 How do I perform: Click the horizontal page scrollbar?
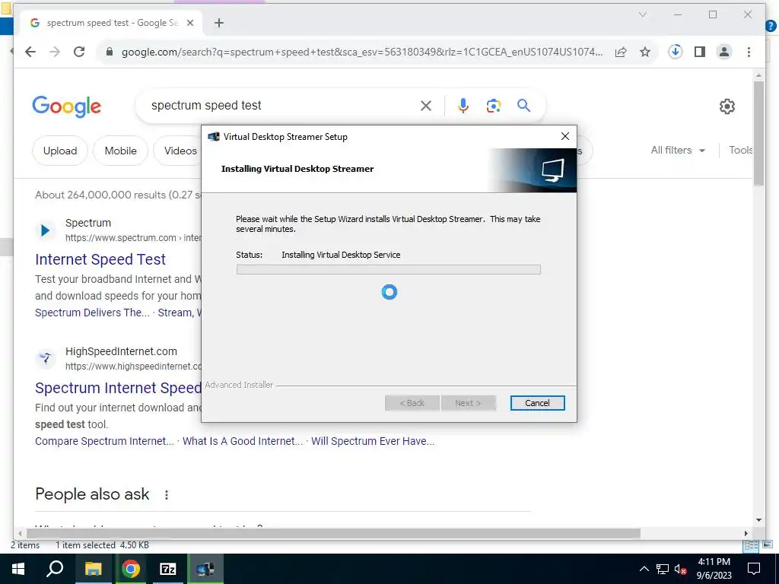(x=333, y=533)
